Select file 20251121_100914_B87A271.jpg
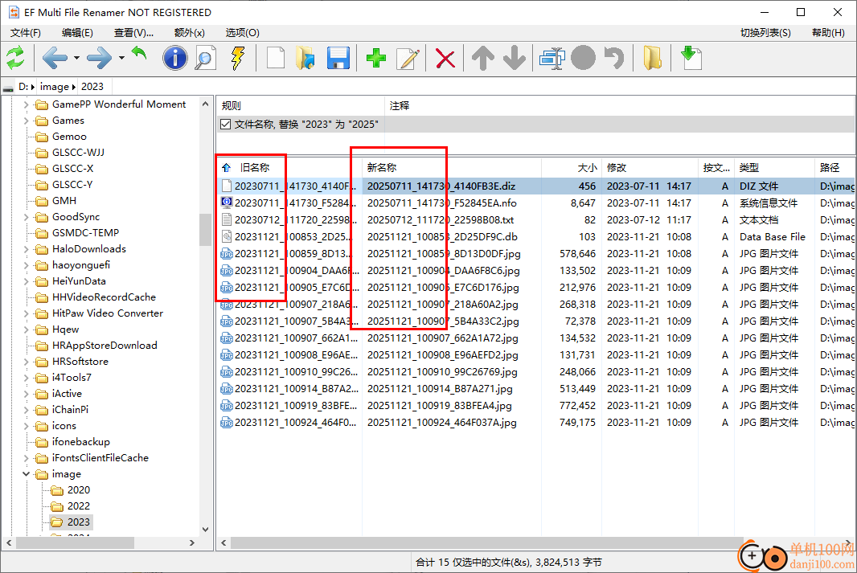This screenshot has height=573, width=857. pyautogui.click(x=440, y=389)
